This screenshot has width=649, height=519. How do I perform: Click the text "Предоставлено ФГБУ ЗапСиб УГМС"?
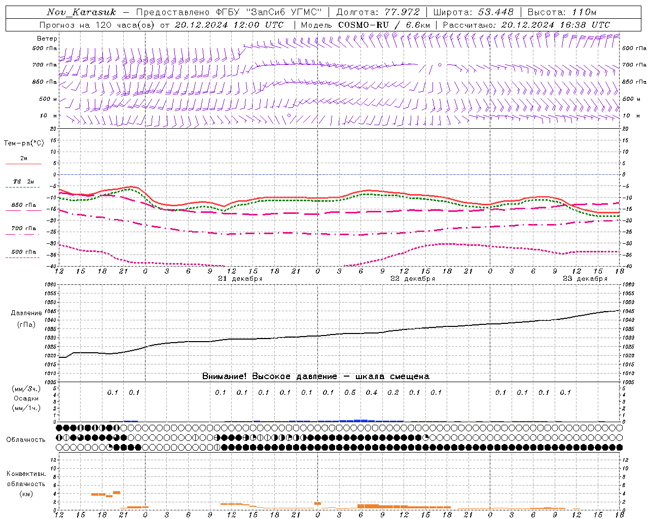coord(229,12)
